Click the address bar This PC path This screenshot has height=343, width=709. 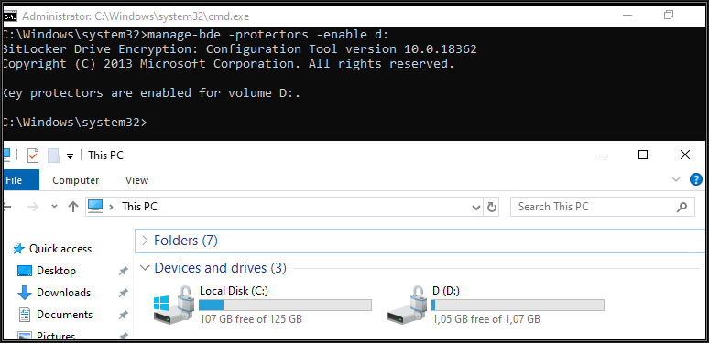click(x=140, y=207)
